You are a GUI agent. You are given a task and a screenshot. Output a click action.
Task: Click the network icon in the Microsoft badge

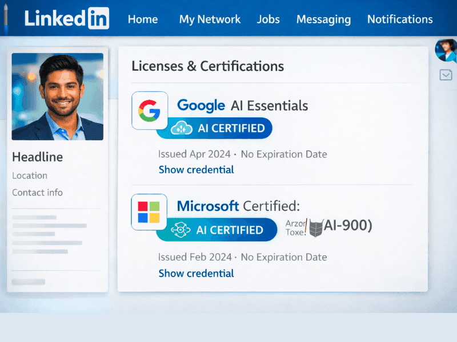pyautogui.click(x=181, y=230)
